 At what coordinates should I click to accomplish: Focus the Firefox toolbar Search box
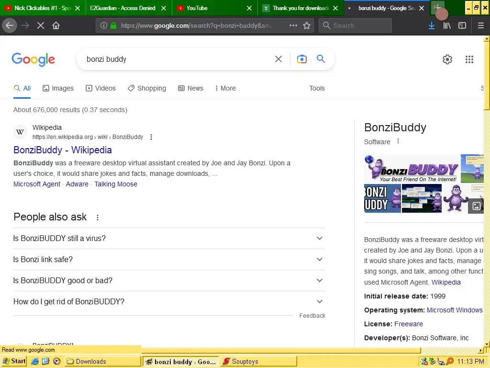coord(356,25)
